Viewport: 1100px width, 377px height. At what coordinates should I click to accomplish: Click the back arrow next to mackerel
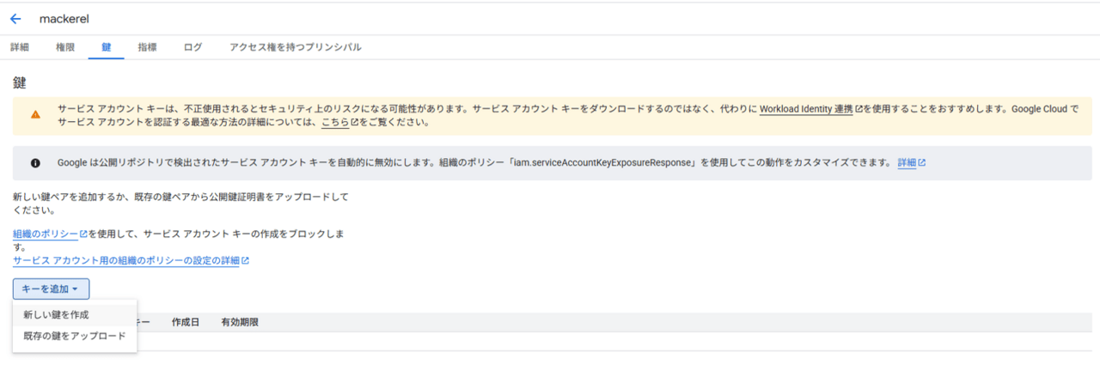pyautogui.click(x=15, y=19)
